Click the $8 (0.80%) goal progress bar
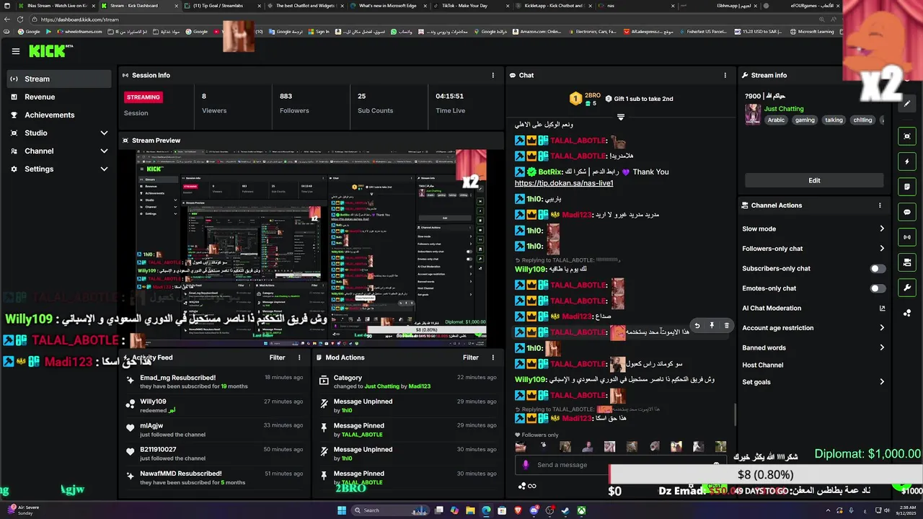This screenshot has width=923, height=519. 765,474
